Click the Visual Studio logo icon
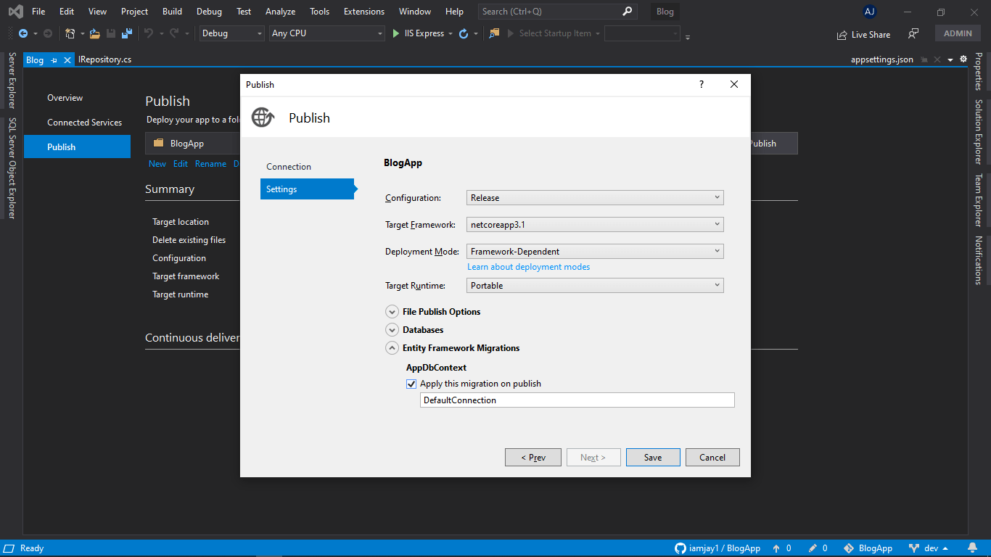The width and height of the screenshot is (991, 557). pos(15,12)
